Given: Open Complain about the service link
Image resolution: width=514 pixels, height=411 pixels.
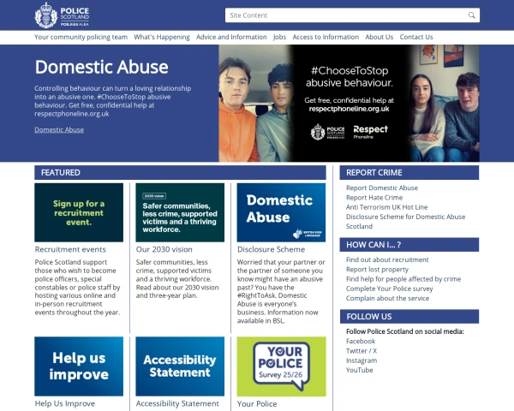Looking at the screenshot, I should [x=387, y=298].
